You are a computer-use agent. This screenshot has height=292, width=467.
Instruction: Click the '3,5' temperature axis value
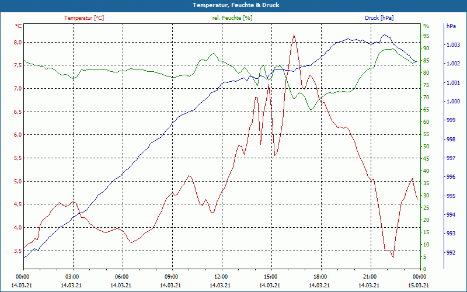(x=18, y=251)
